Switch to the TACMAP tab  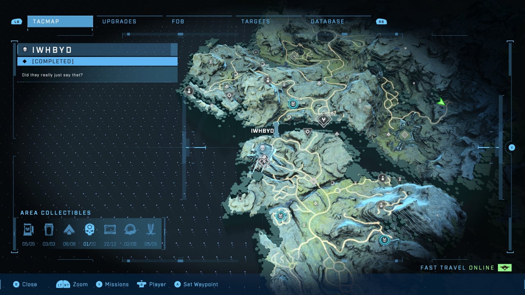point(60,21)
